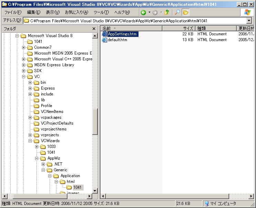The width and height of the screenshot is (256, 208).
Task: Select the lib folder in tree
Action: 43,100
